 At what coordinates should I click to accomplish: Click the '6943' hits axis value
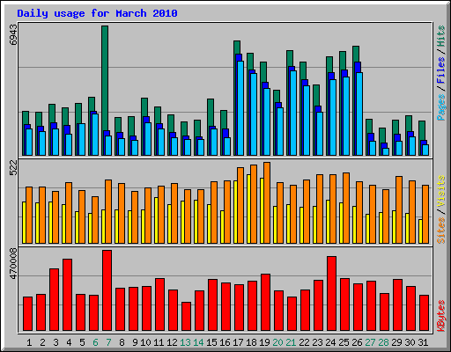[x=13, y=34]
